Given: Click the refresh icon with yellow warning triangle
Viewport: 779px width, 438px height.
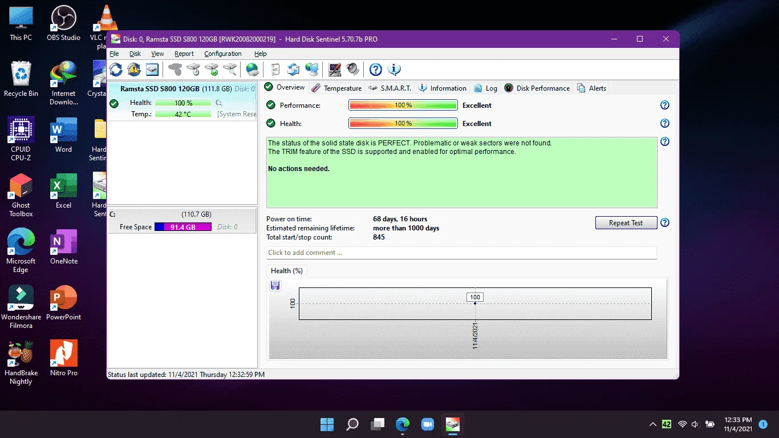Looking at the screenshot, I should tap(134, 70).
